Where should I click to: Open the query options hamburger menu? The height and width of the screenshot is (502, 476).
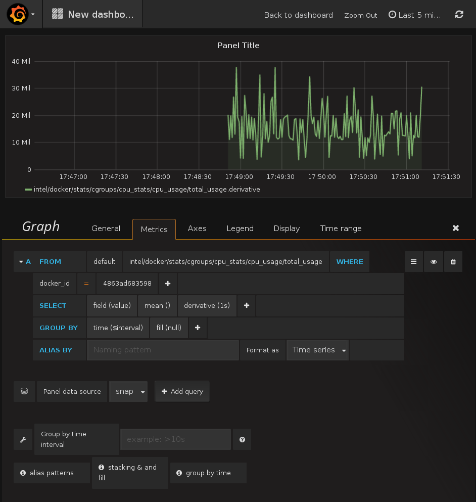413,262
